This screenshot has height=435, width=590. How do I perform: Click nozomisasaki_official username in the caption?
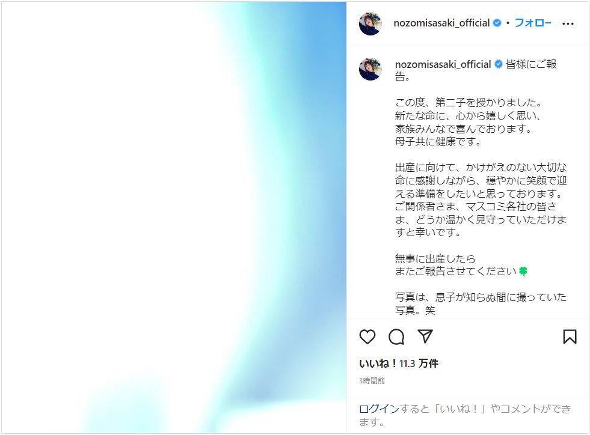(443, 64)
